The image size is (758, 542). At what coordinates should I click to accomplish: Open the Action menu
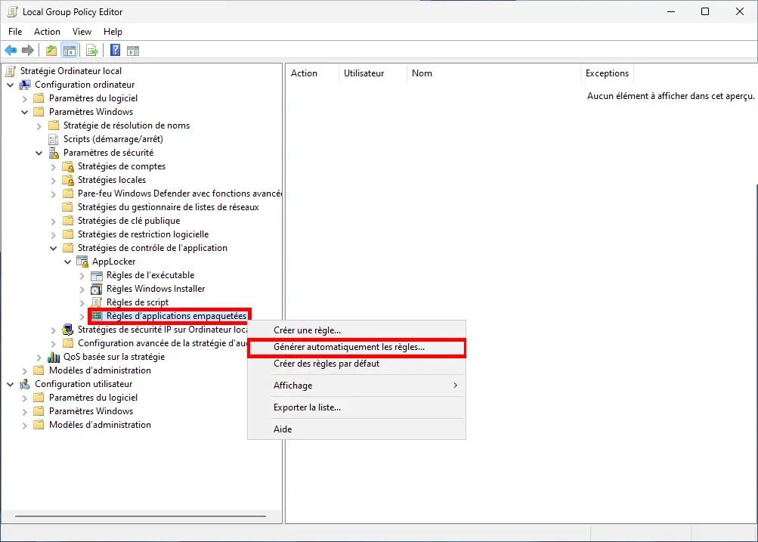(x=47, y=32)
